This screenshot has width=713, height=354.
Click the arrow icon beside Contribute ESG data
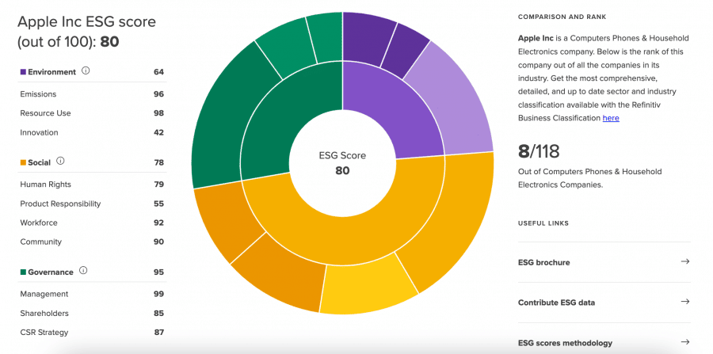pyautogui.click(x=684, y=302)
